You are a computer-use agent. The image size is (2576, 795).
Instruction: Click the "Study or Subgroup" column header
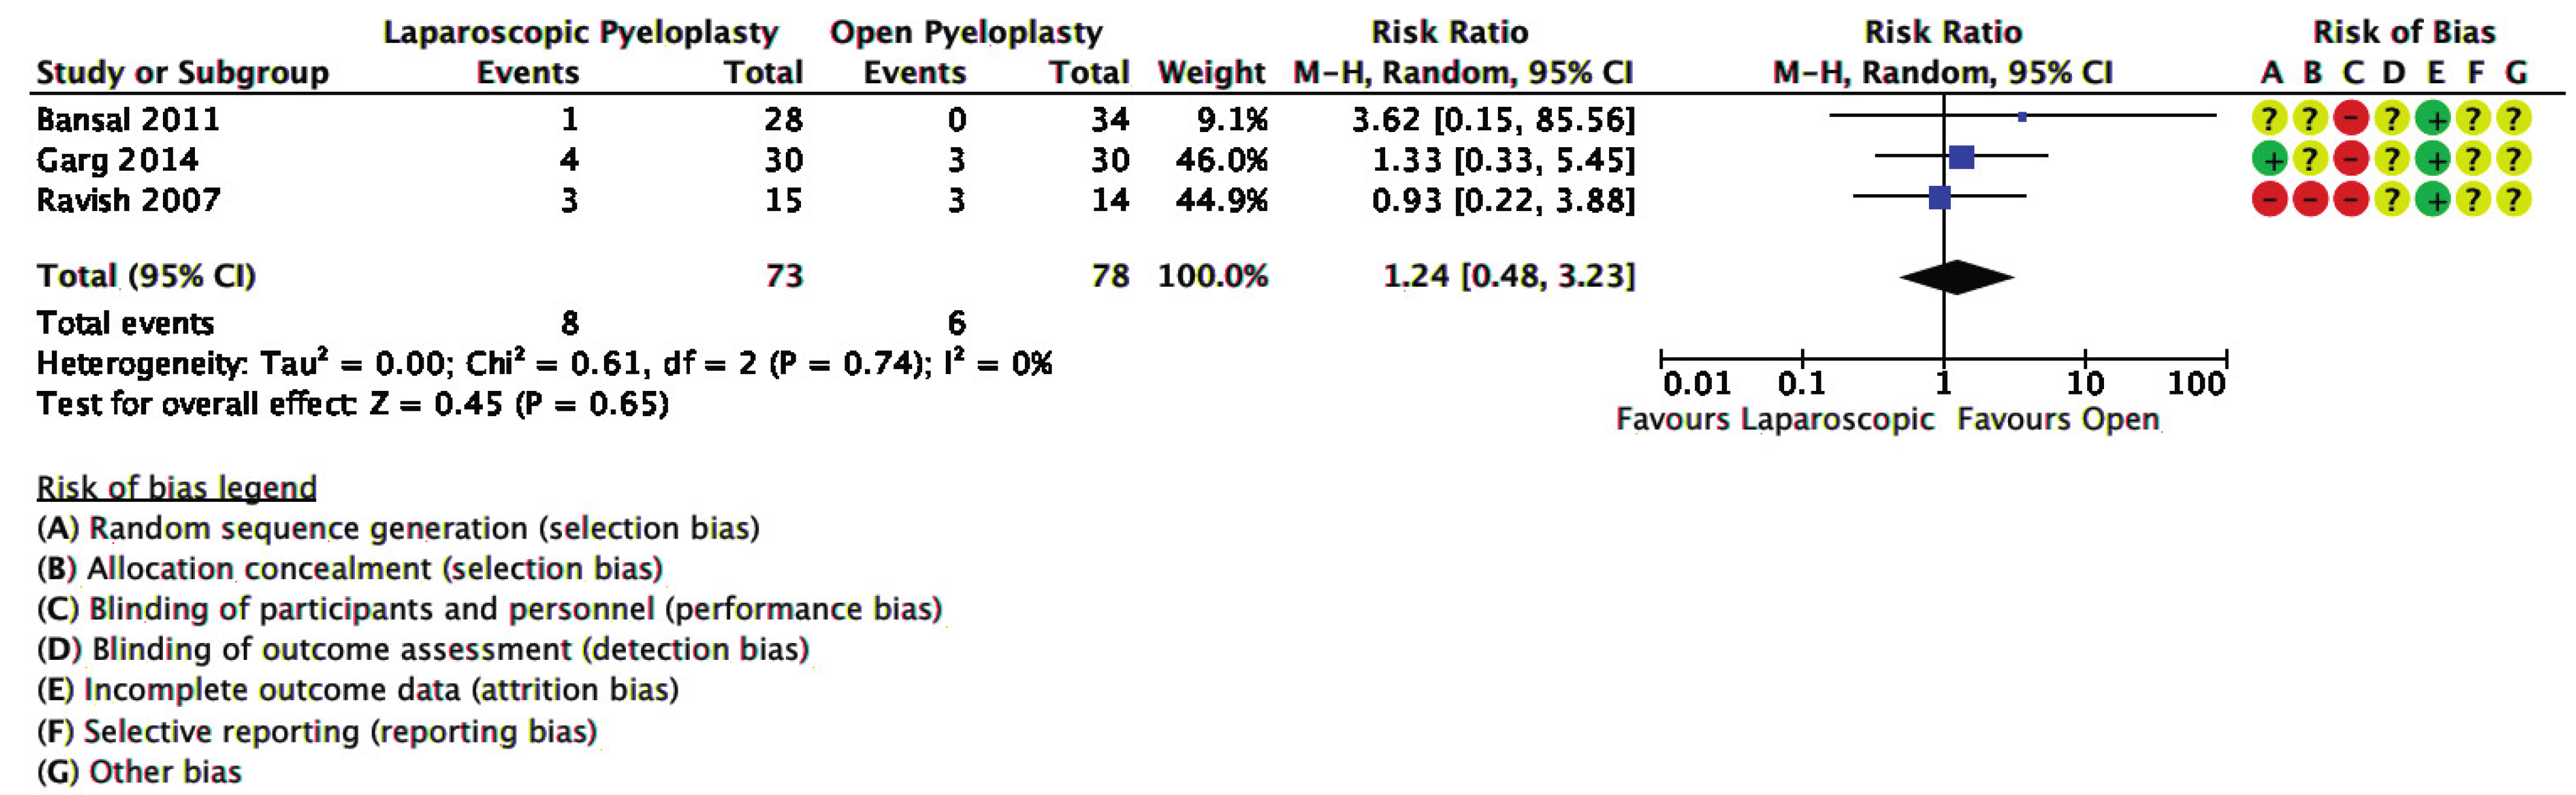182,73
